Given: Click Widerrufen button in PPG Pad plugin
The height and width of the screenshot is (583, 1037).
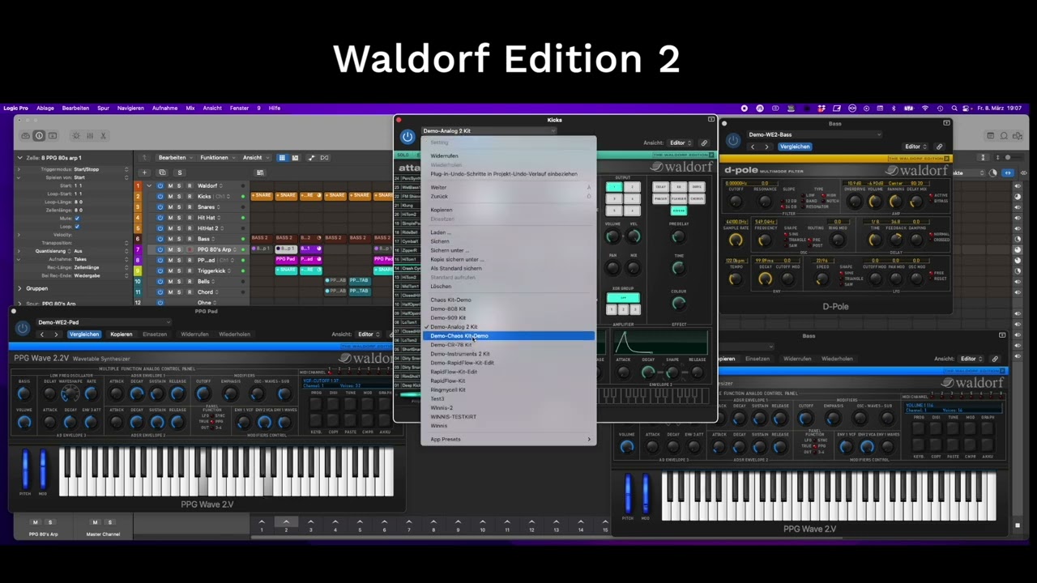Looking at the screenshot, I should [194, 334].
